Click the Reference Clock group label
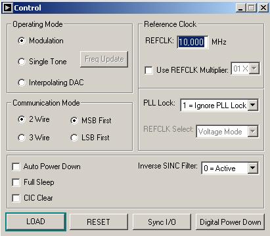 pos(170,24)
